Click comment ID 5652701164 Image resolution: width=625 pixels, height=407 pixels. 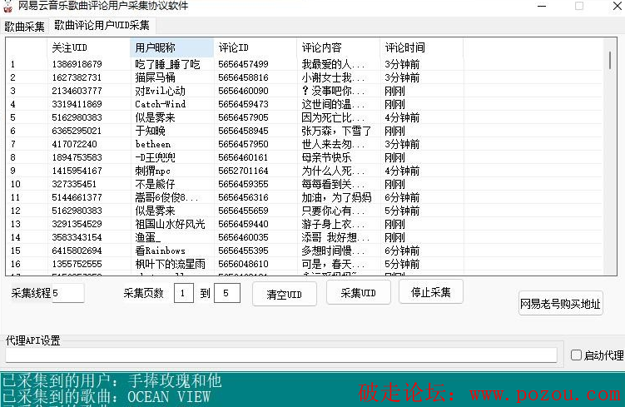(x=243, y=171)
